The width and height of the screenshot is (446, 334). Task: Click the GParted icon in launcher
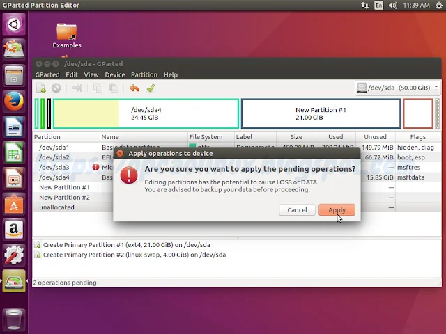point(14,281)
